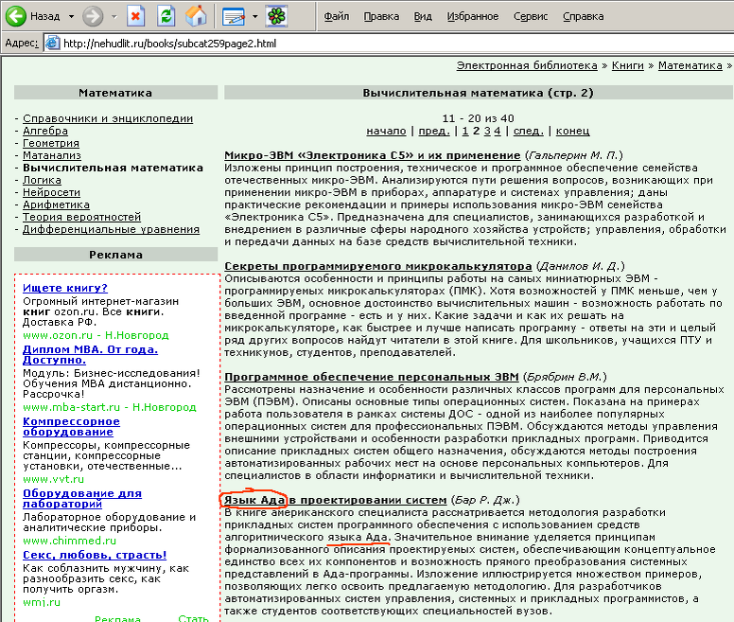Click www.chimmed.ru ad URL
734x622 pixels.
click(x=69, y=541)
